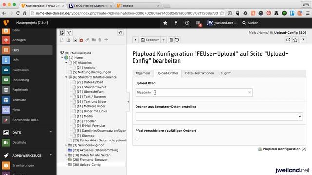Toggle the page tree filter
This screenshot has width=312, height=175.
pyautogui.click(x=69, y=33)
